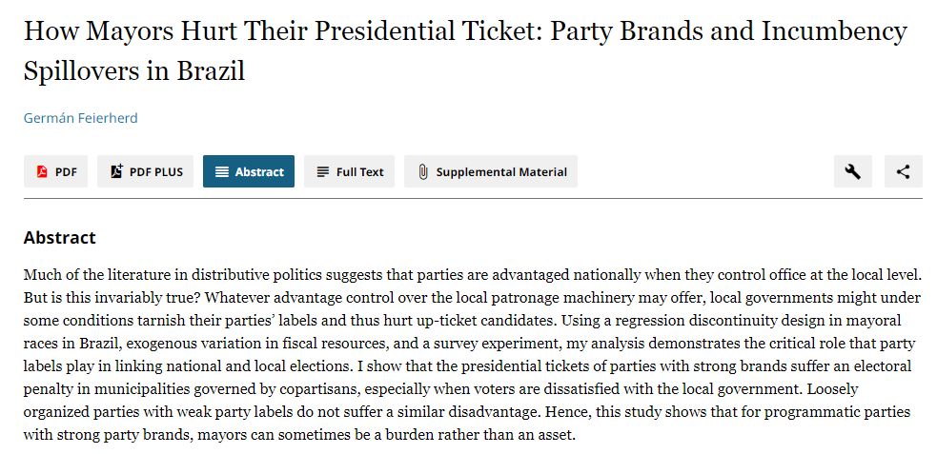Image resolution: width=937 pixels, height=454 pixels.
Task: Switch to the Abstract tab label
Action: 259,172
